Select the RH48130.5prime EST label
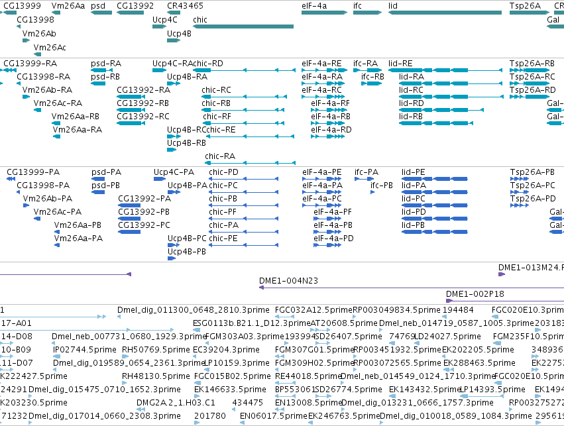Screen dimensions: 564x426 [x=156, y=376]
